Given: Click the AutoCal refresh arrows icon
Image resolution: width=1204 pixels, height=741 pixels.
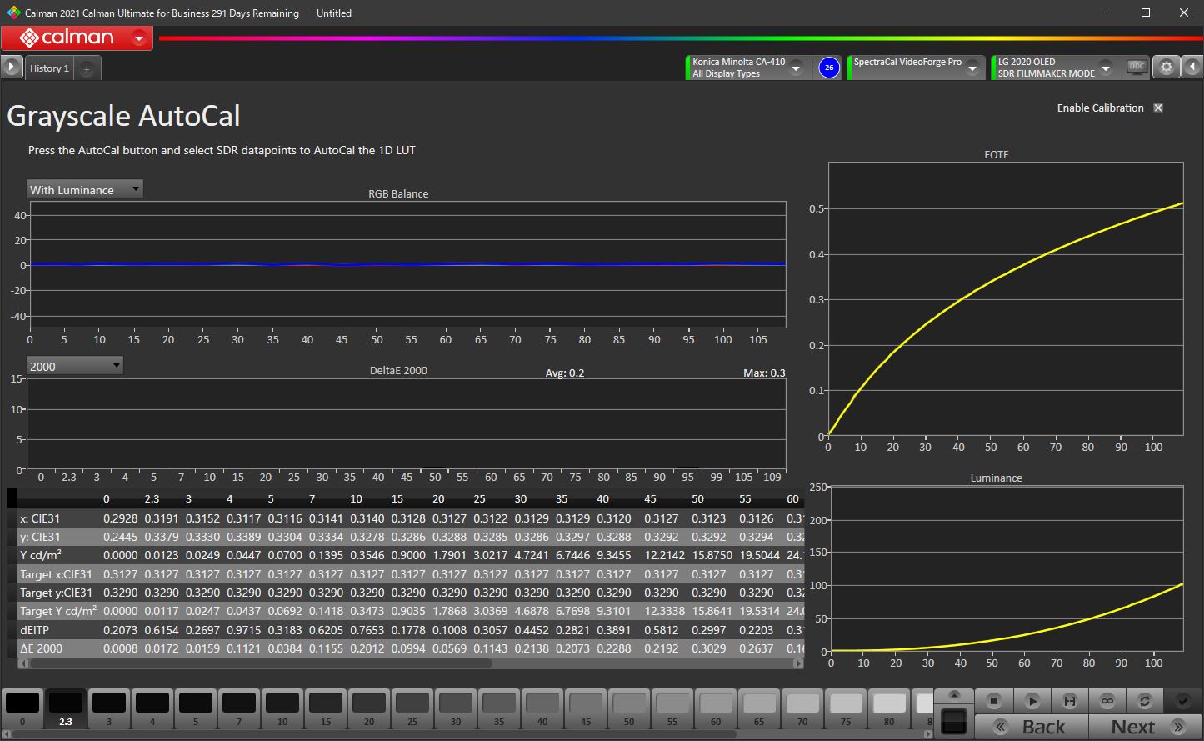Looking at the screenshot, I should (x=1145, y=701).
